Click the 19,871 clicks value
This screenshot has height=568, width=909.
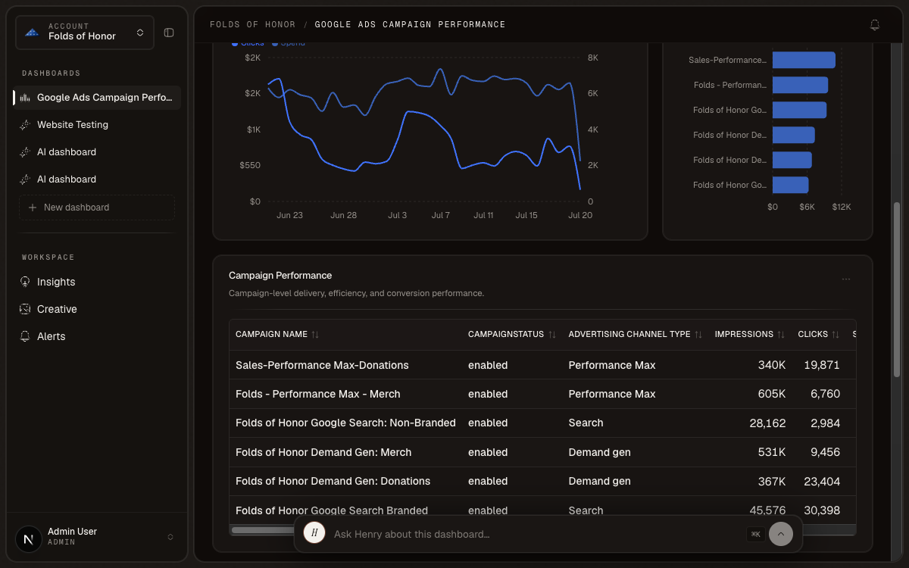[822, 365]
